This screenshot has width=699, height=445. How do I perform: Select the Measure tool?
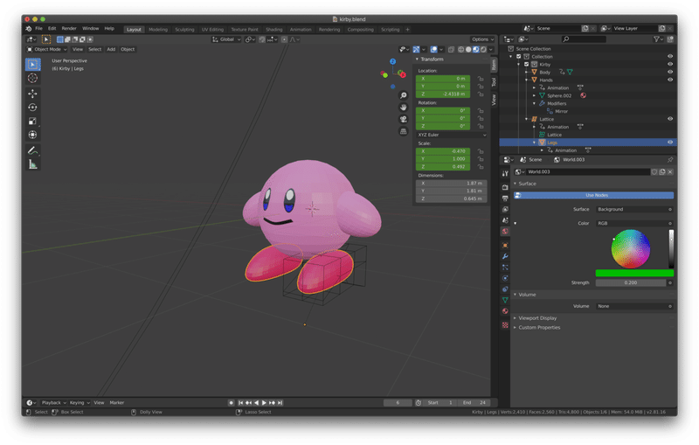pyautogui.click(x=33, y=164)
